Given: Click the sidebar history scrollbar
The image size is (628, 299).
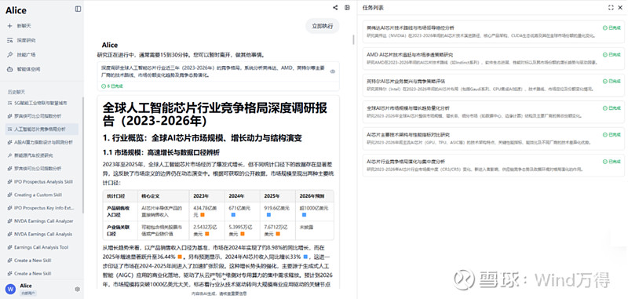Looking at the screenshot, I should point(83,155).
